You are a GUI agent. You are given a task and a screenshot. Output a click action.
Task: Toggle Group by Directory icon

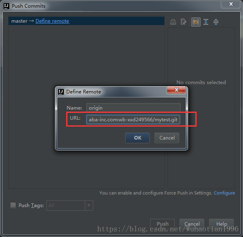[196, 22]
